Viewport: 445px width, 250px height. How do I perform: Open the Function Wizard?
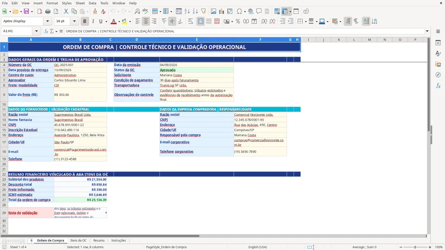click(46, 31)
